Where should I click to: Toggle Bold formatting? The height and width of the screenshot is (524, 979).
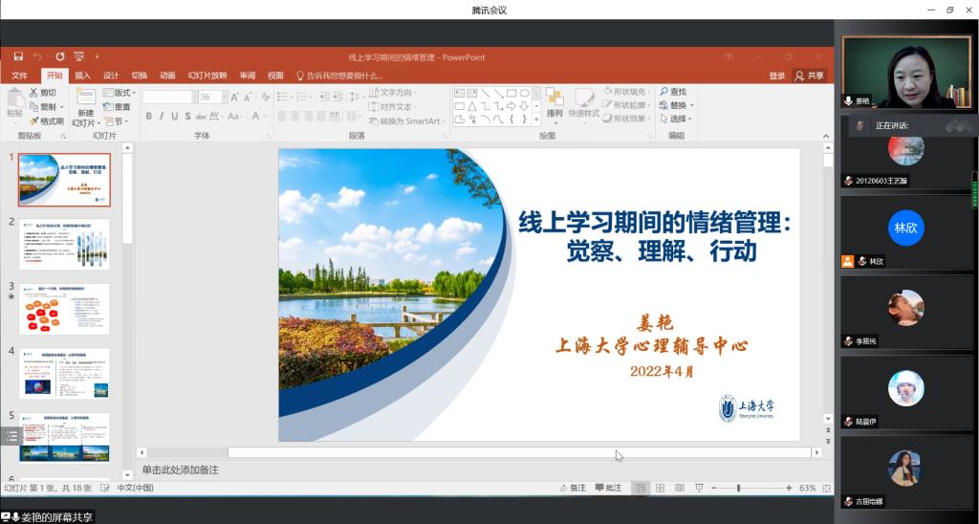[x=148, y=117]
